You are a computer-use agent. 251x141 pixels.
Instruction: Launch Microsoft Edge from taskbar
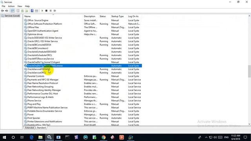point(31,137)
